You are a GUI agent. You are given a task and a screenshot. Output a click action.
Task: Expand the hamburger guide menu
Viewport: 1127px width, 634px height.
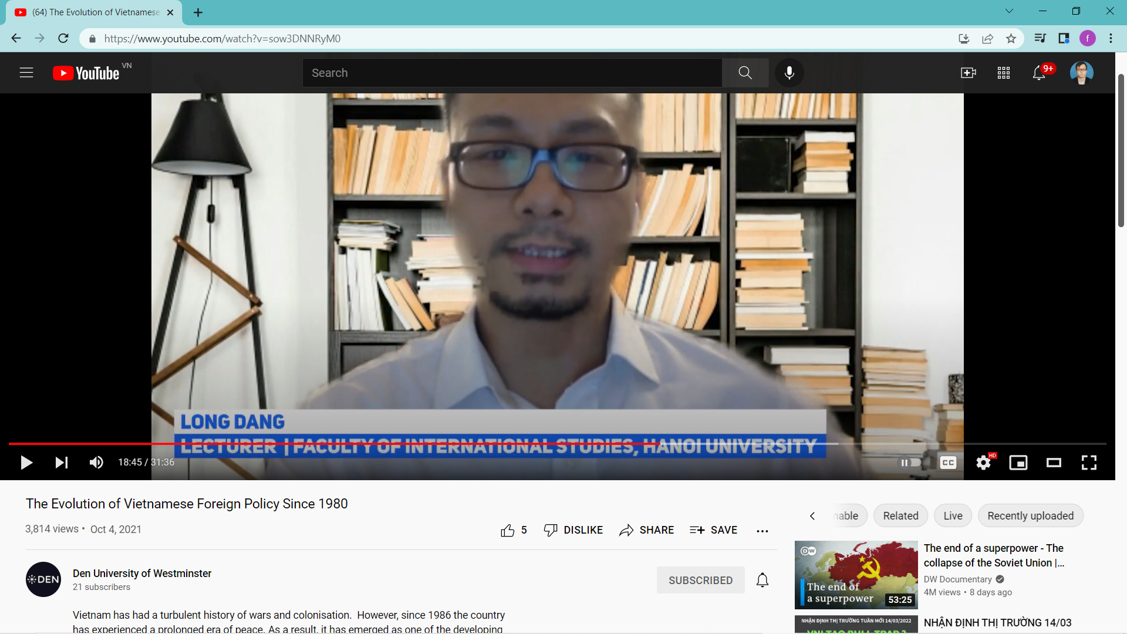pos(26,73)
